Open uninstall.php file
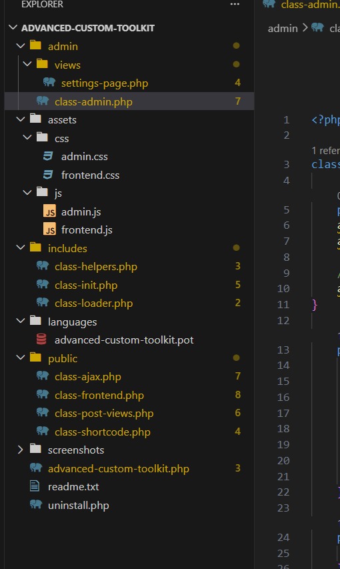Screen dimensions: 340x569 tap(79, 506)
